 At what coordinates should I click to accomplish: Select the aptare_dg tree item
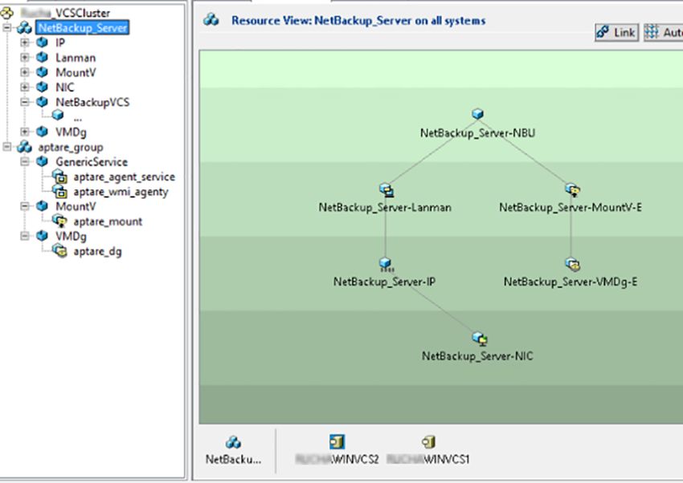click(x=97, y=252)
